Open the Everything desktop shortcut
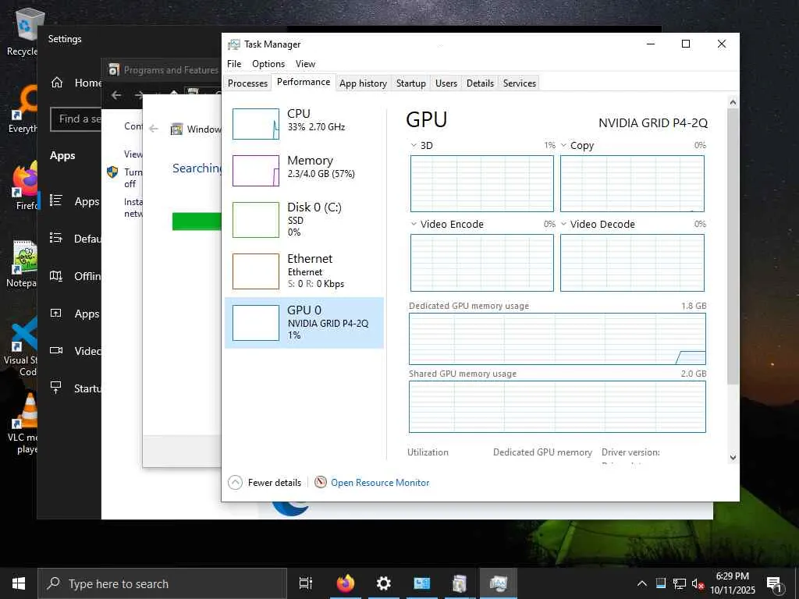799x599 pixels. pos(23,109)
